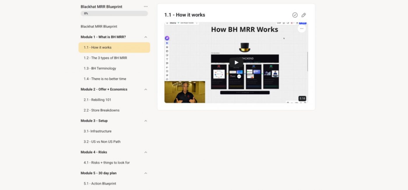The height and width of the screenshot is (190, 408).
Task: Collapse Module 2 - Offer + Economics section
Action: point(146,89)
